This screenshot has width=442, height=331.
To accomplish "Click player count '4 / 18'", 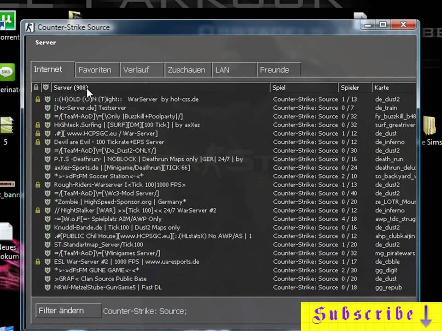I will [x=349, y=219].
